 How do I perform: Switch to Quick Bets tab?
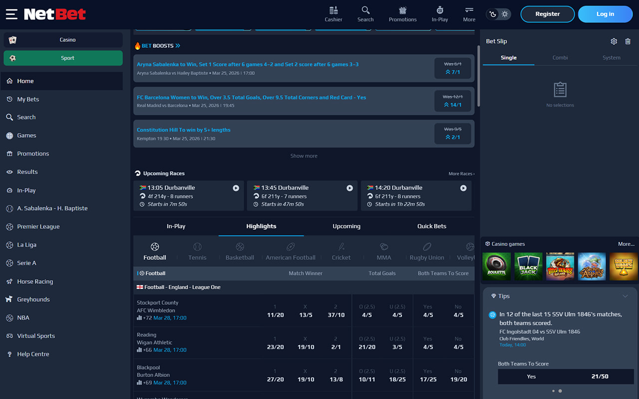(x=432, y=226)
